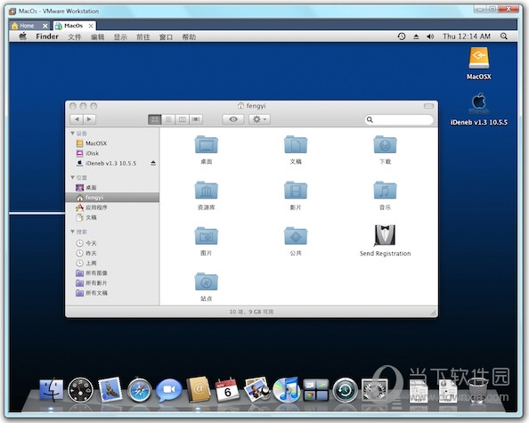Viewport: 529px width, 423px height.
Task: Switch to column view in Finder toolbar
Action: (183, 119)
